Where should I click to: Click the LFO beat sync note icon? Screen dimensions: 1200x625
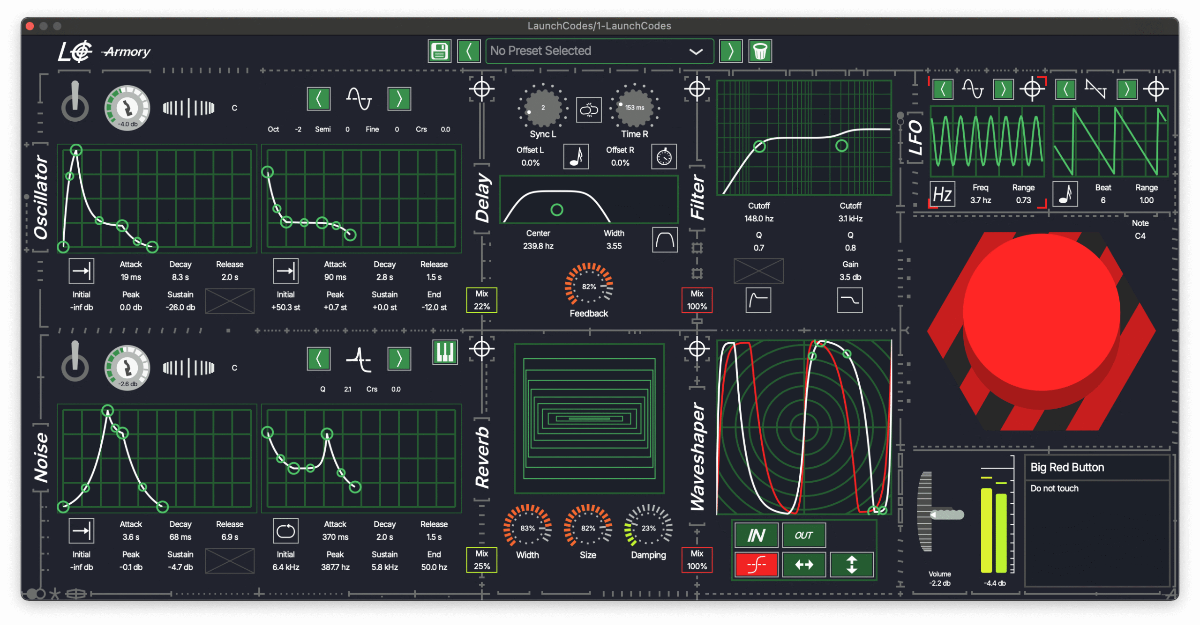[1065, 194]
